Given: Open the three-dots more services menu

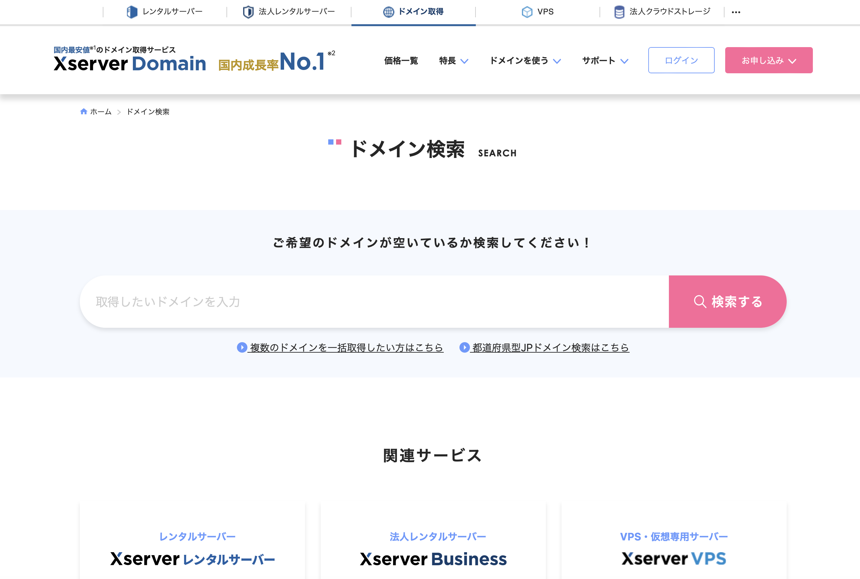Looking at the screenshot, I should point(736,12).
